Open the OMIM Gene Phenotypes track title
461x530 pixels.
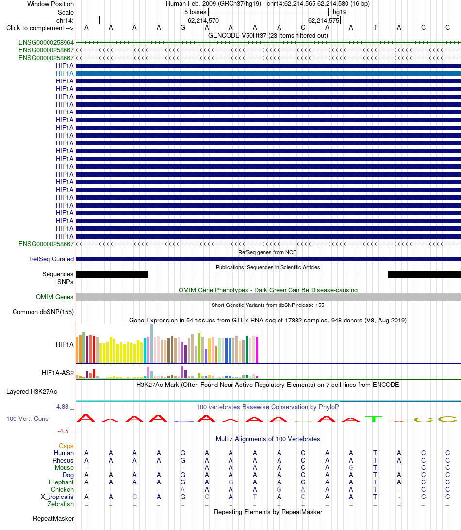coord(268,290)
